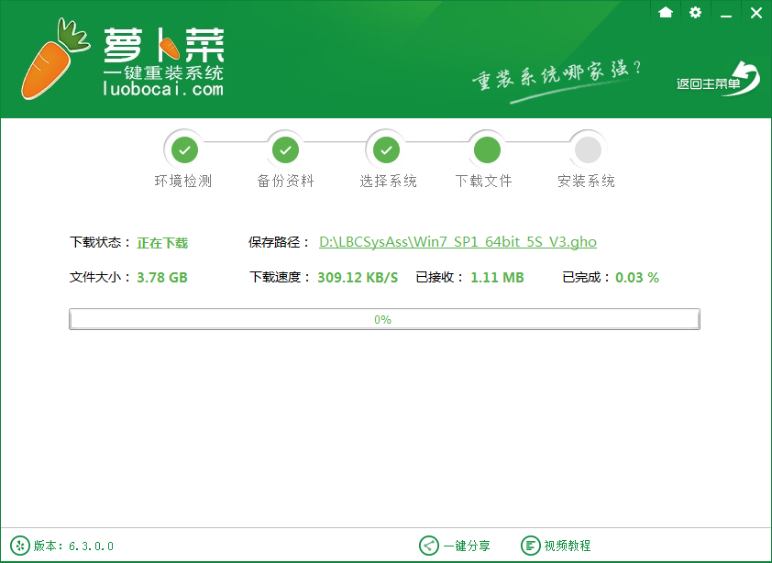Click the version info icon at bottom left
This screenshot has width=772, height=563.
[20, 545]
